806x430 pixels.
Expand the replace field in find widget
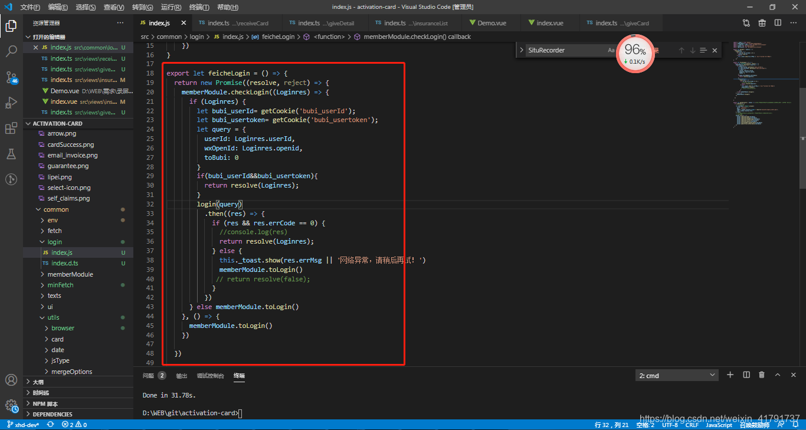[x=522, y=50]
